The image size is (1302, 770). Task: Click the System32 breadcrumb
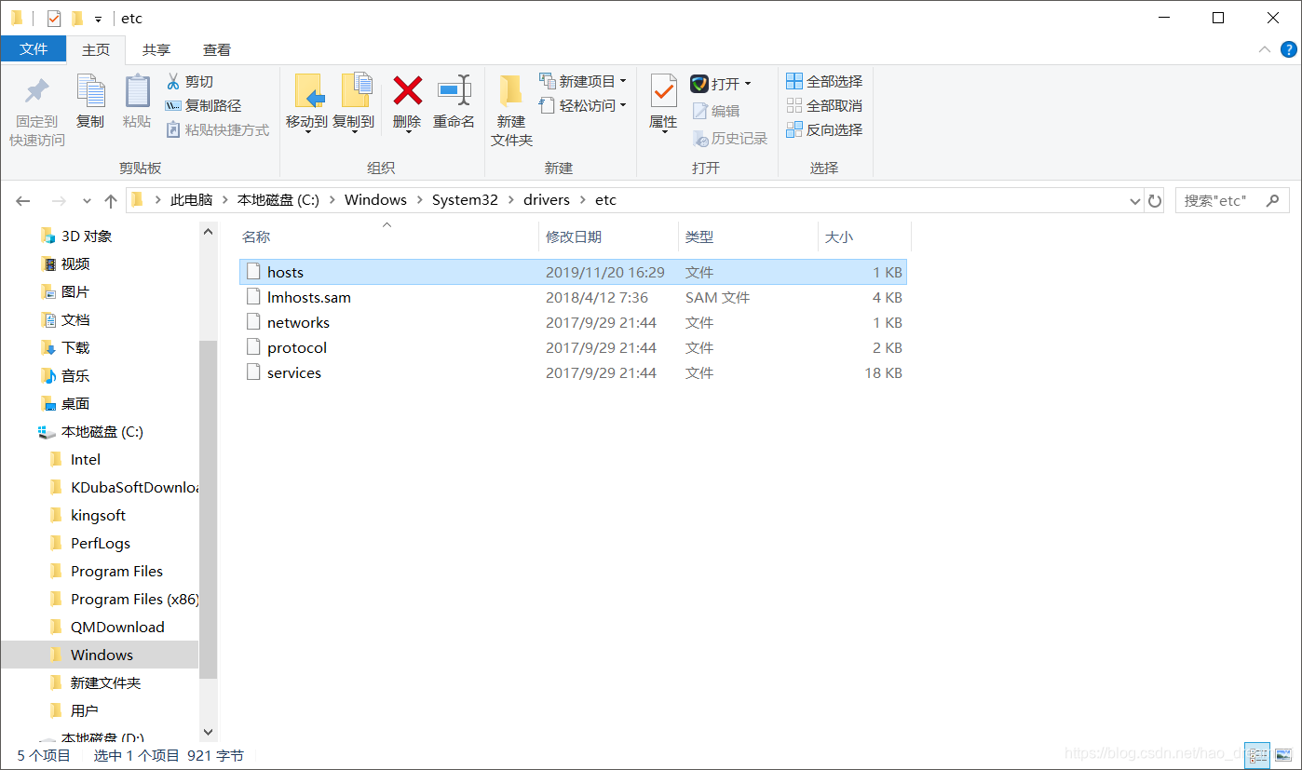[465, 200]
